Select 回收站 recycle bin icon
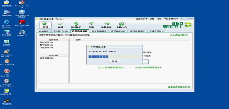 (x=7, y=43)
